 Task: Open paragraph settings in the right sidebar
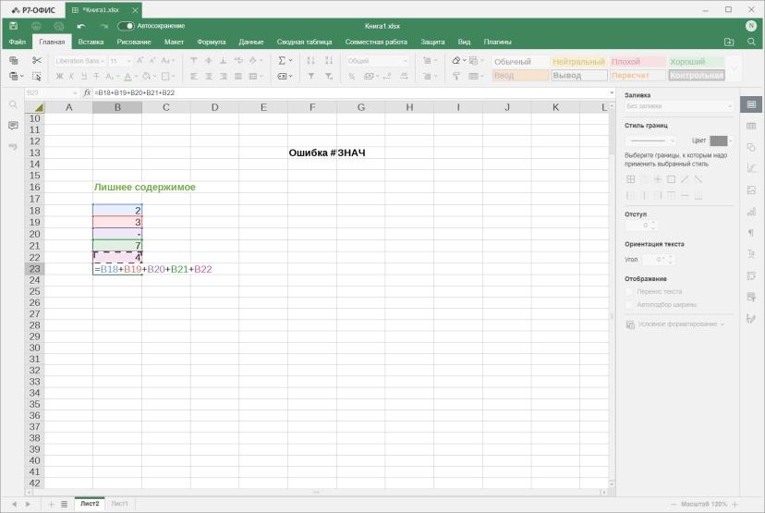(x=751, y=233)
